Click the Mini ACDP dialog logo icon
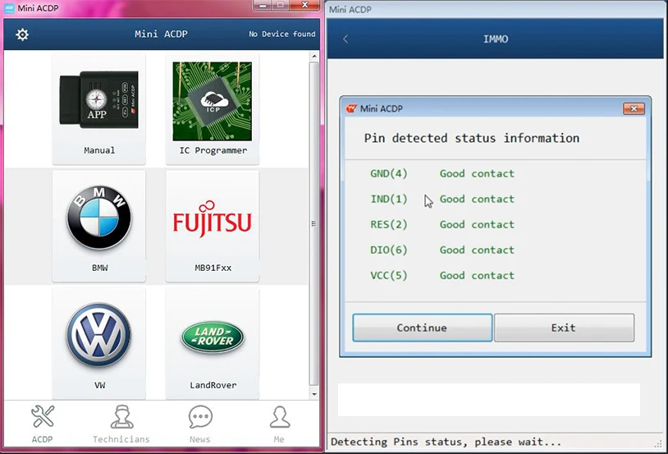 (x=351, y=108)
